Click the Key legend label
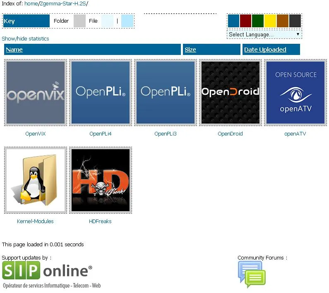The image size is (329, 293). [26, 21]
